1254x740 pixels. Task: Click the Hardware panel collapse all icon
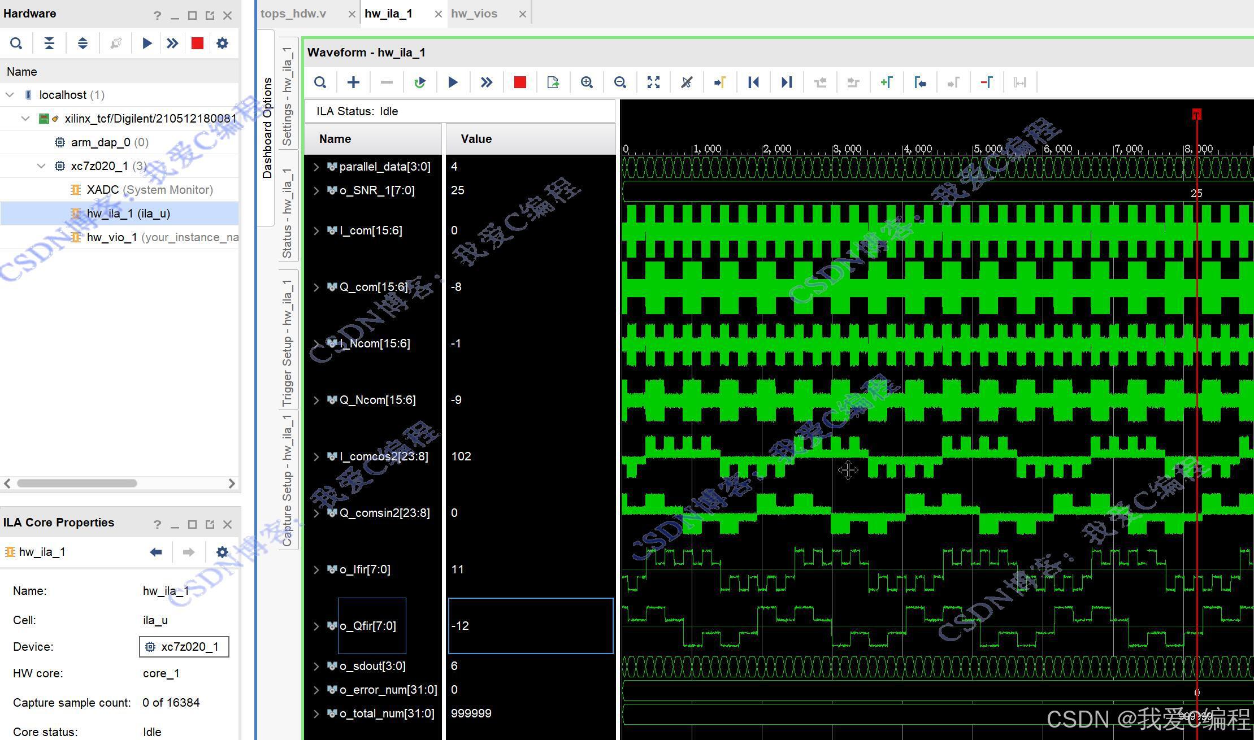(x=49, y=43)
